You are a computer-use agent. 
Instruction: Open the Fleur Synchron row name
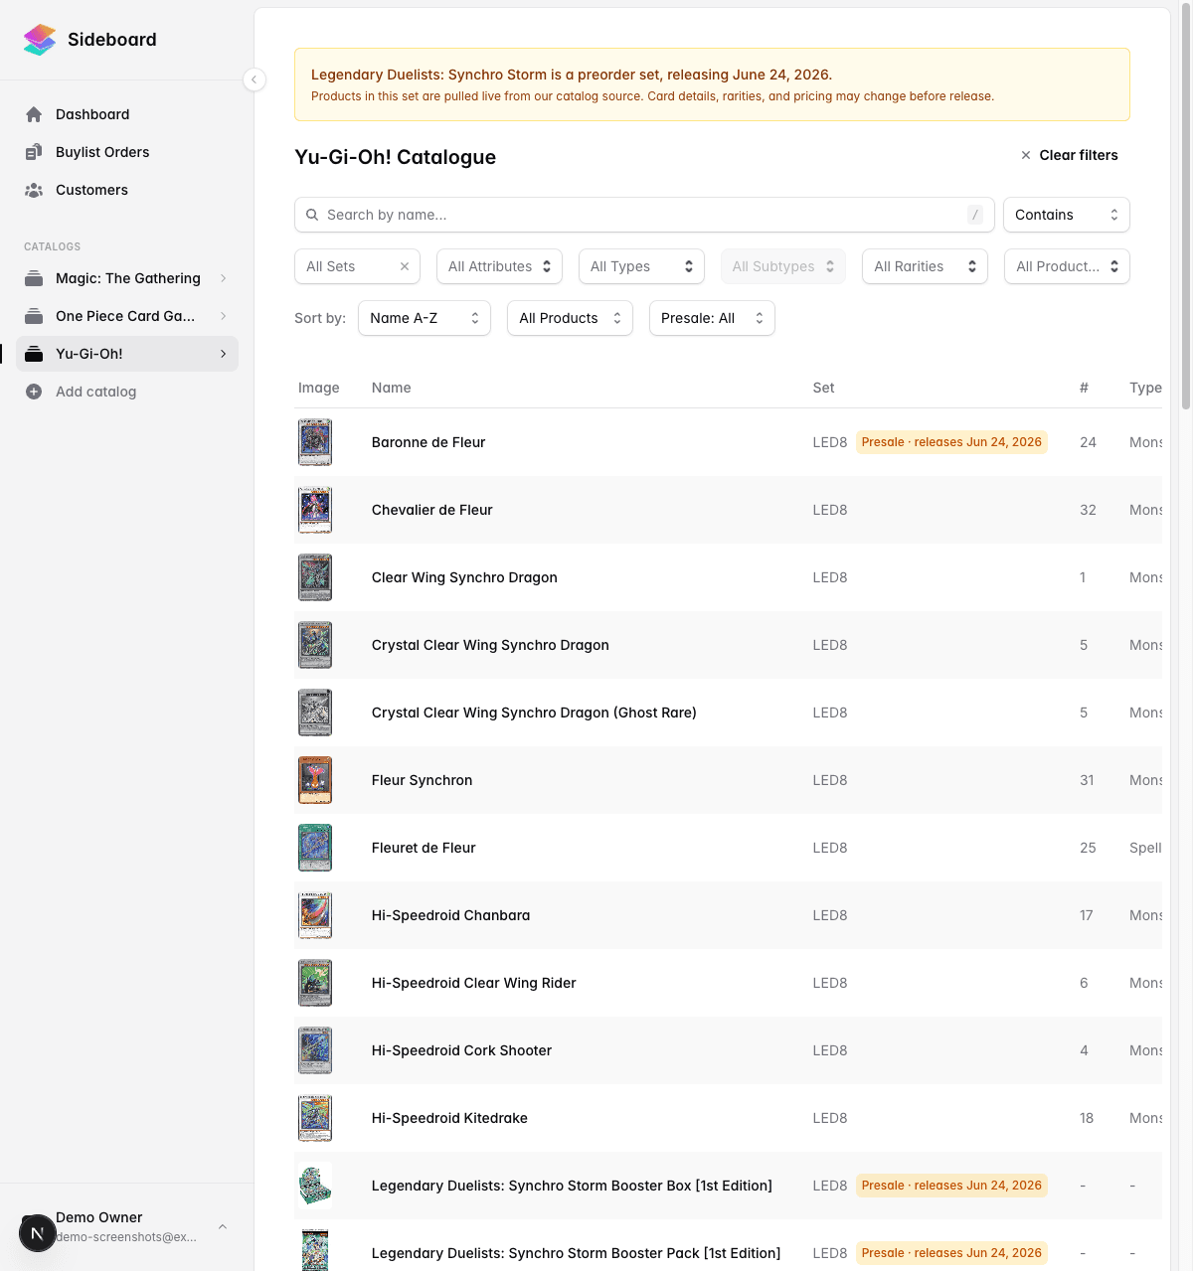click(x=422, y=780)
